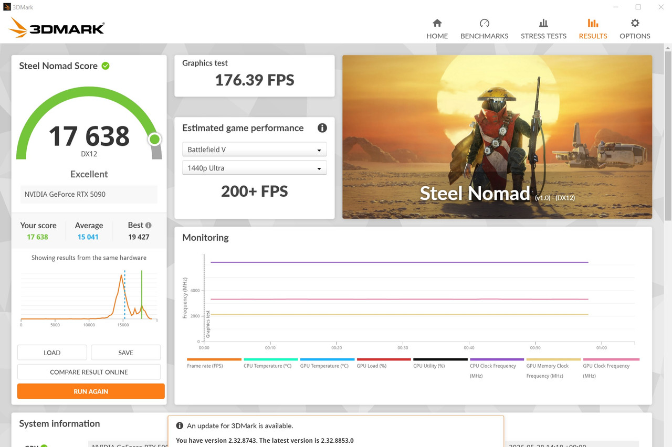Click the Average value 15 041

pyautogui.click(x=88, y=237)
